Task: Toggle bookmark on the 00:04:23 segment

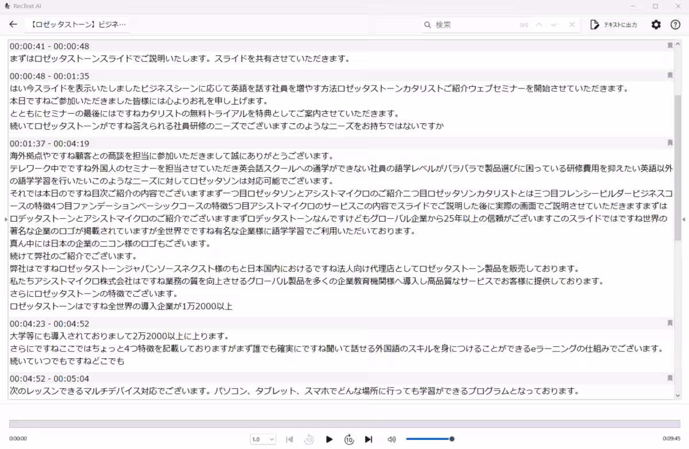Action: click(669, 324)
